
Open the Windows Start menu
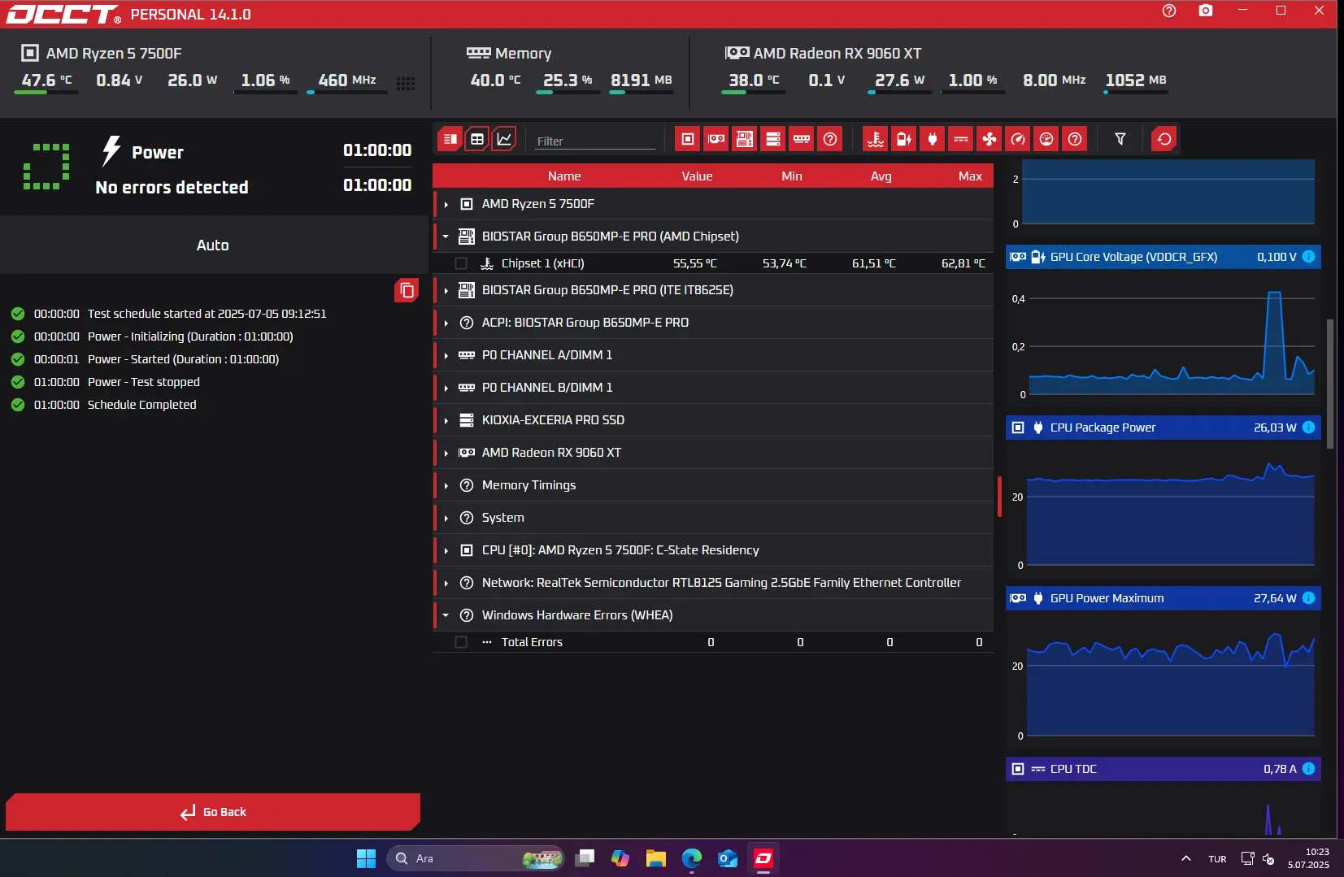[x=366, y=858]
